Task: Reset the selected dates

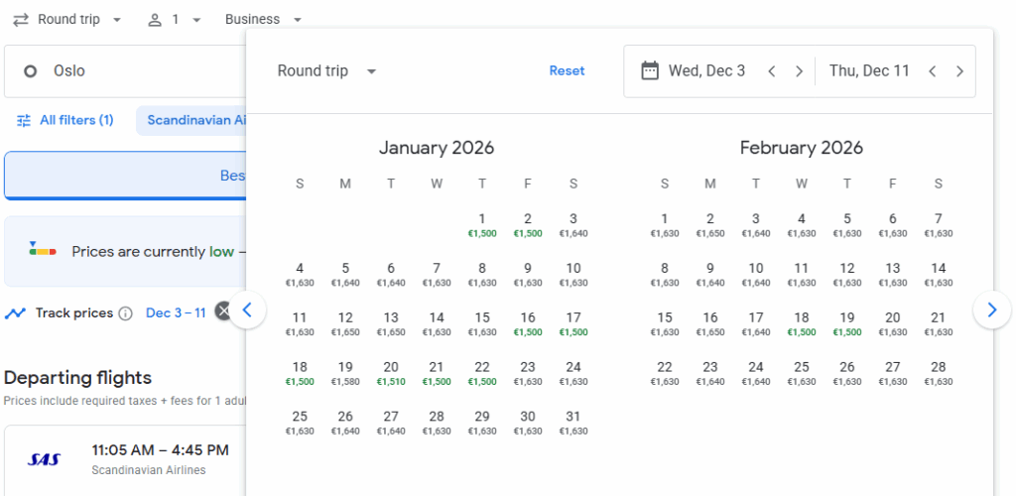Action: coord(567,71)
